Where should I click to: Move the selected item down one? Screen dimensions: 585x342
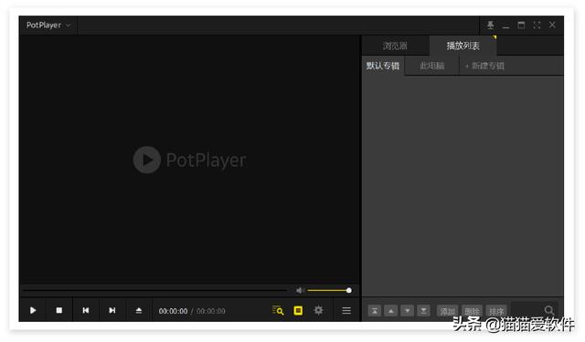407,310
